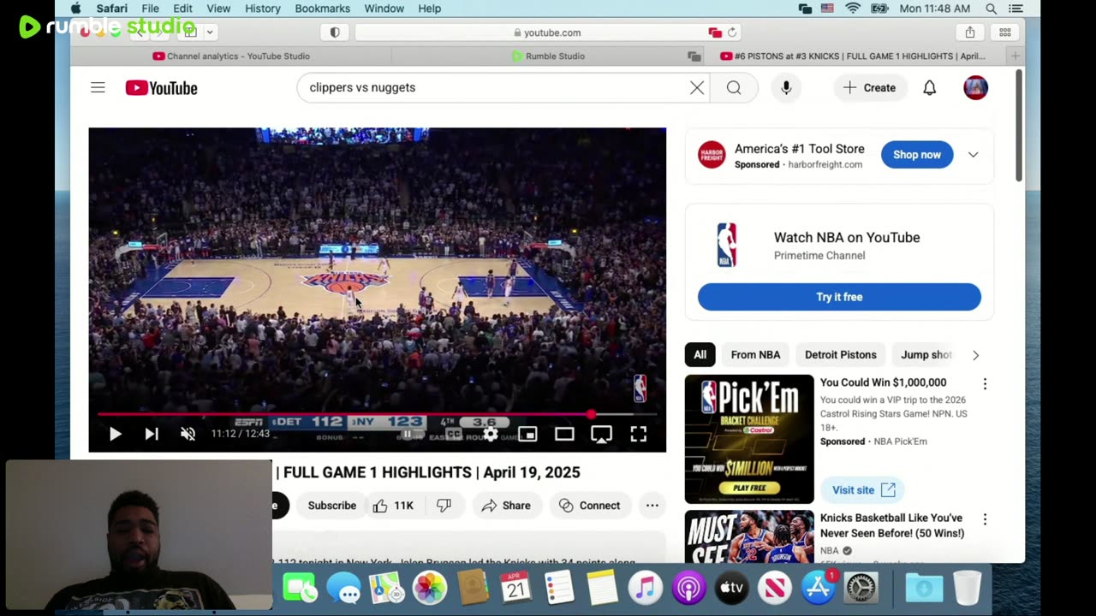The height and width of the screenshot is (616, 1096).
Task: Toggle closed captions in the player
Action: pos(453,434)
